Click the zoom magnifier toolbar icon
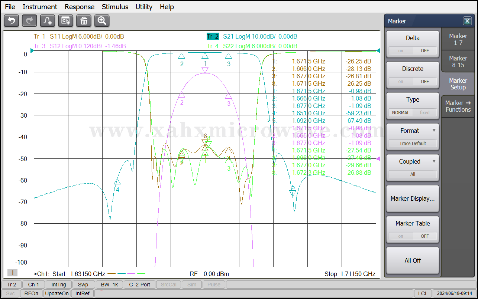This screenshot has width=478, height=299. pos(102,21)
